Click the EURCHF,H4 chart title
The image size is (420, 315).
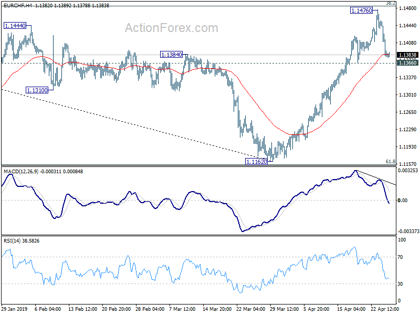tap(18, 5)
